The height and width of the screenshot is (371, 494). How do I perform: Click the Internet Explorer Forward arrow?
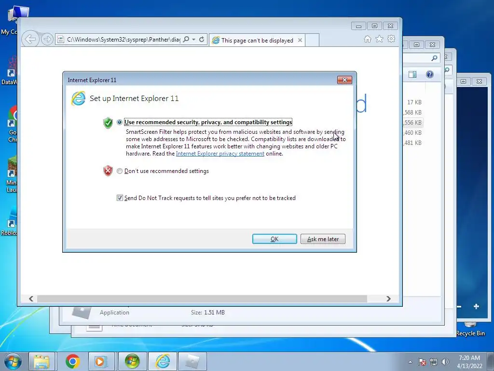pos(47,40)
